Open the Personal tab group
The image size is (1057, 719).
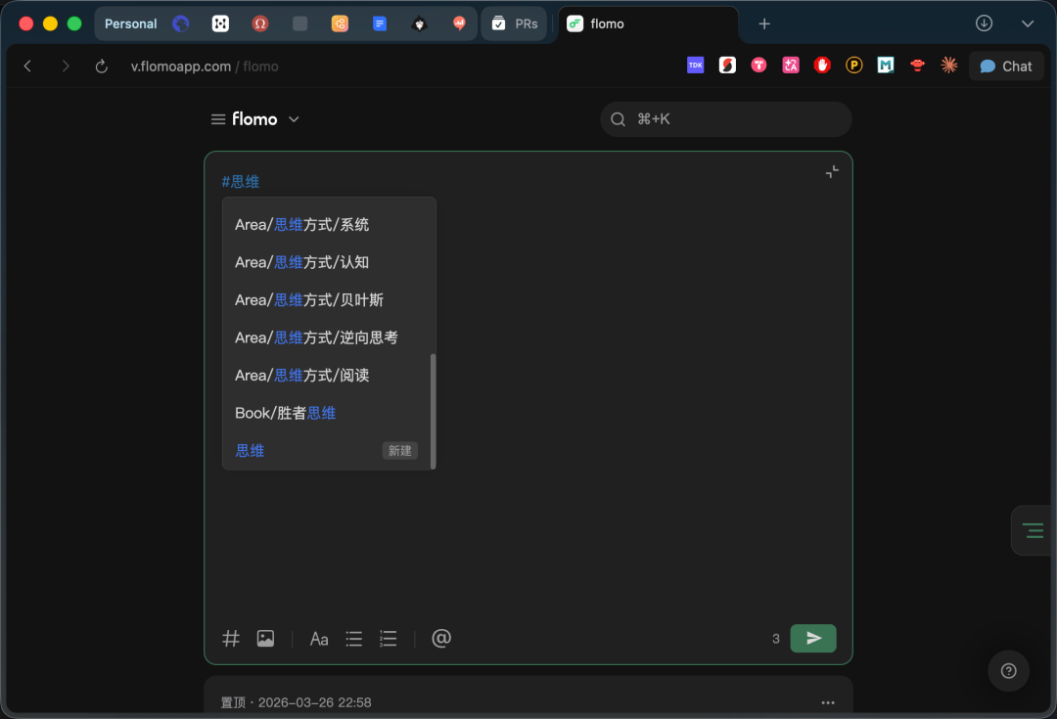pos(131,23)
